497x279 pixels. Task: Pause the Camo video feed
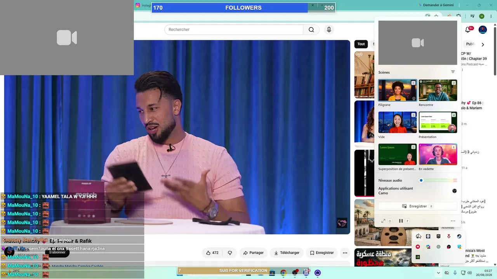pyautogui.click(x=401, y=221)
